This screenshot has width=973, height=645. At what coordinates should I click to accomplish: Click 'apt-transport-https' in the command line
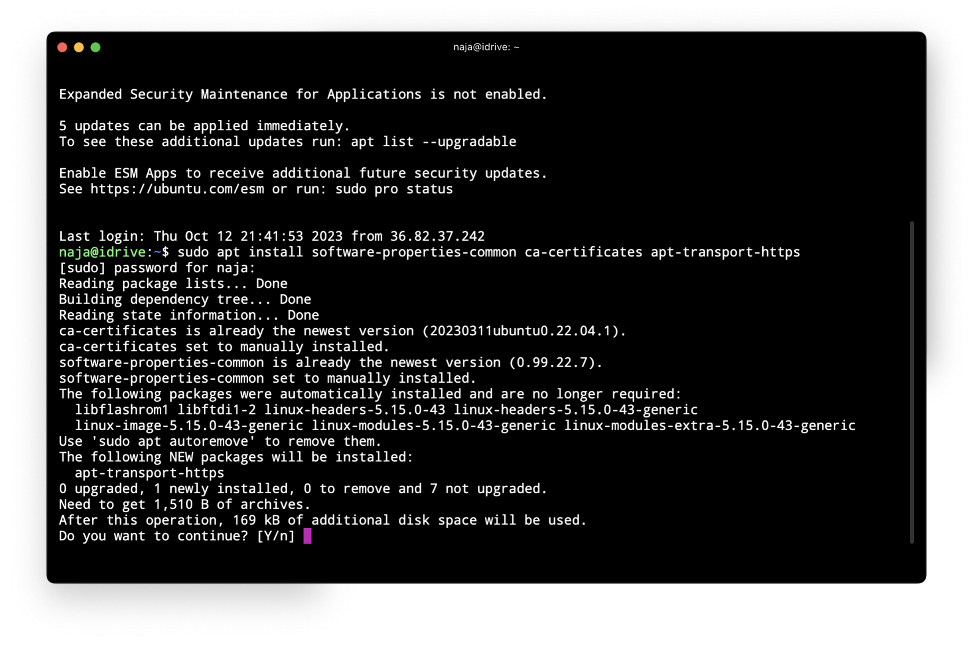pos(725,252)
